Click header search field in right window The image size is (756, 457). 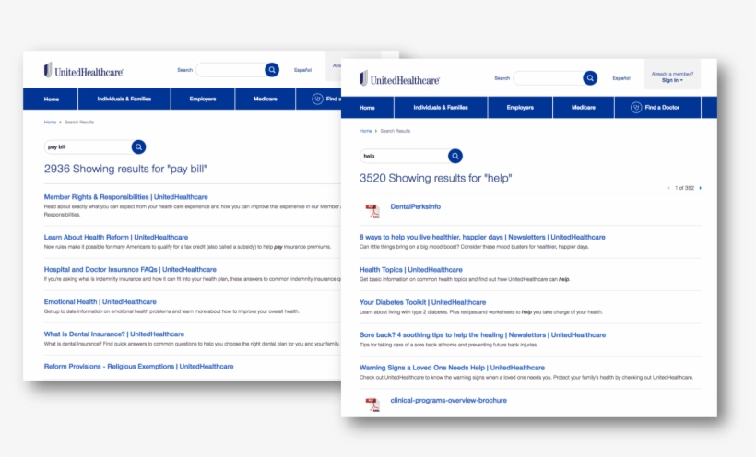click(x=549, y=78)
